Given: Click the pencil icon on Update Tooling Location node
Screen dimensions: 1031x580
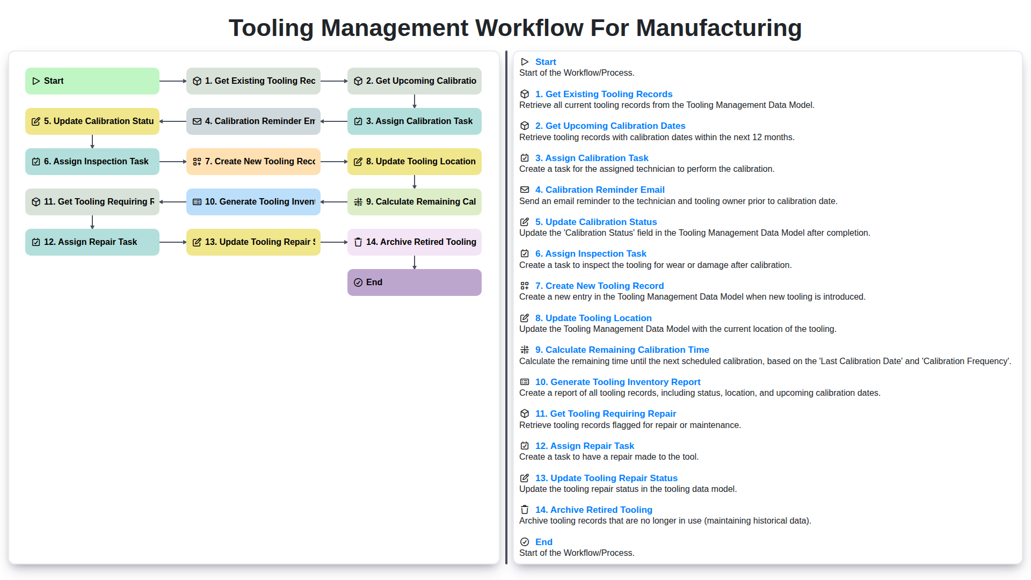Looking at the screenshot, I should [x=358, y=161].
